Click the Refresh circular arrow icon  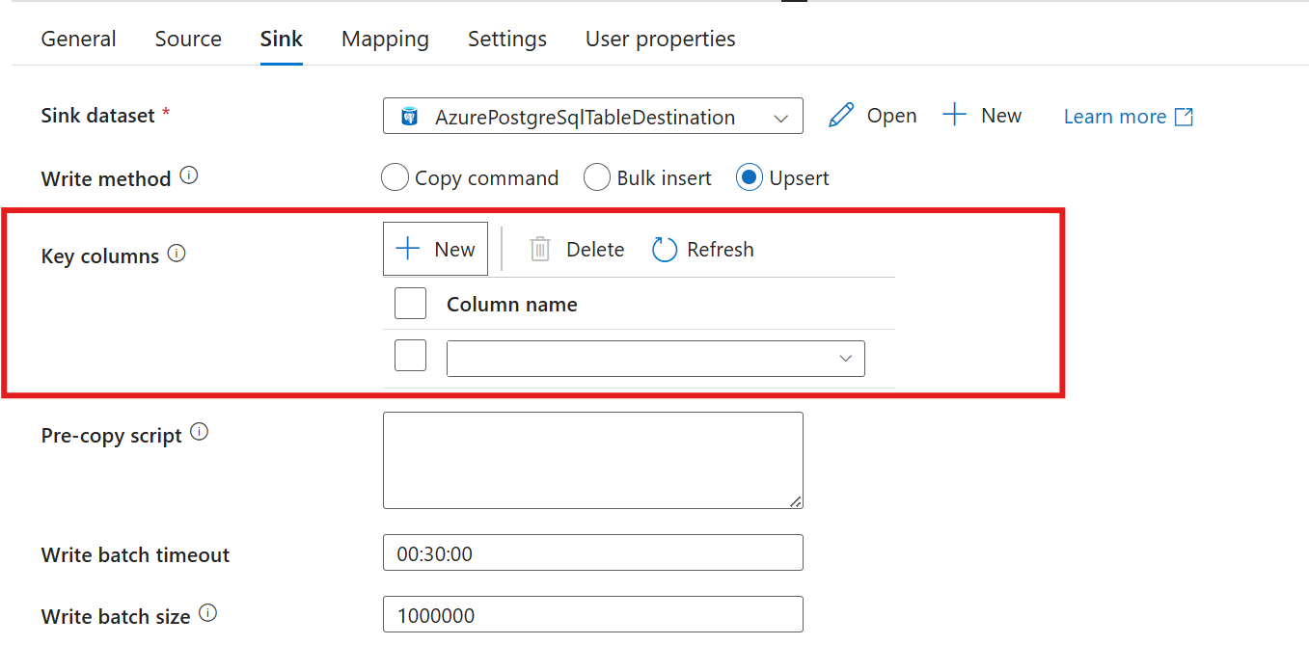click(x=665, y=250)
